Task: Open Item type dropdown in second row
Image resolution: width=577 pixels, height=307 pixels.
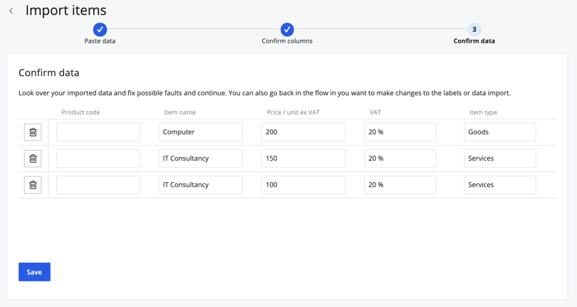Action: tap(499, 158)
